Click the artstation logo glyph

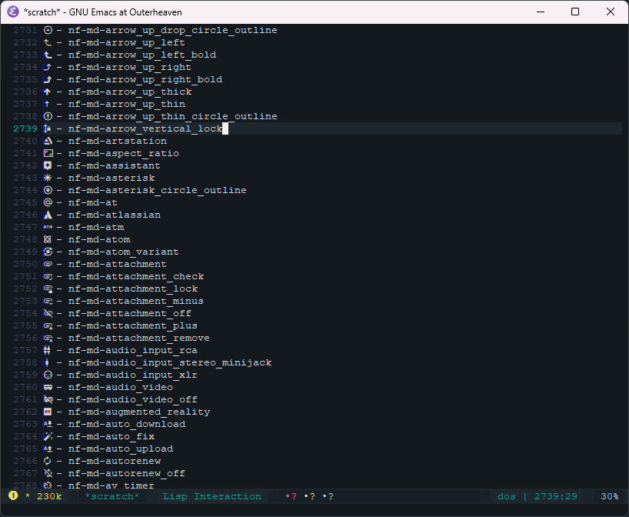(x=48, y=141)
